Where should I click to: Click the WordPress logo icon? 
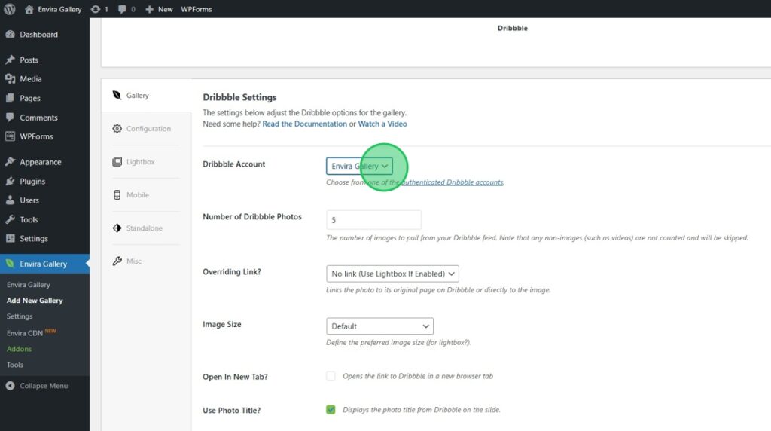[x=9, y=9]
